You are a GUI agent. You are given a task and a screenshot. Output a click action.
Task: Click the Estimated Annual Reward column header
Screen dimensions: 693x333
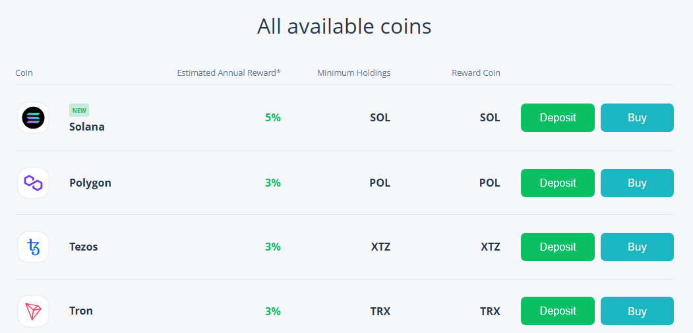tap(229, 73)
